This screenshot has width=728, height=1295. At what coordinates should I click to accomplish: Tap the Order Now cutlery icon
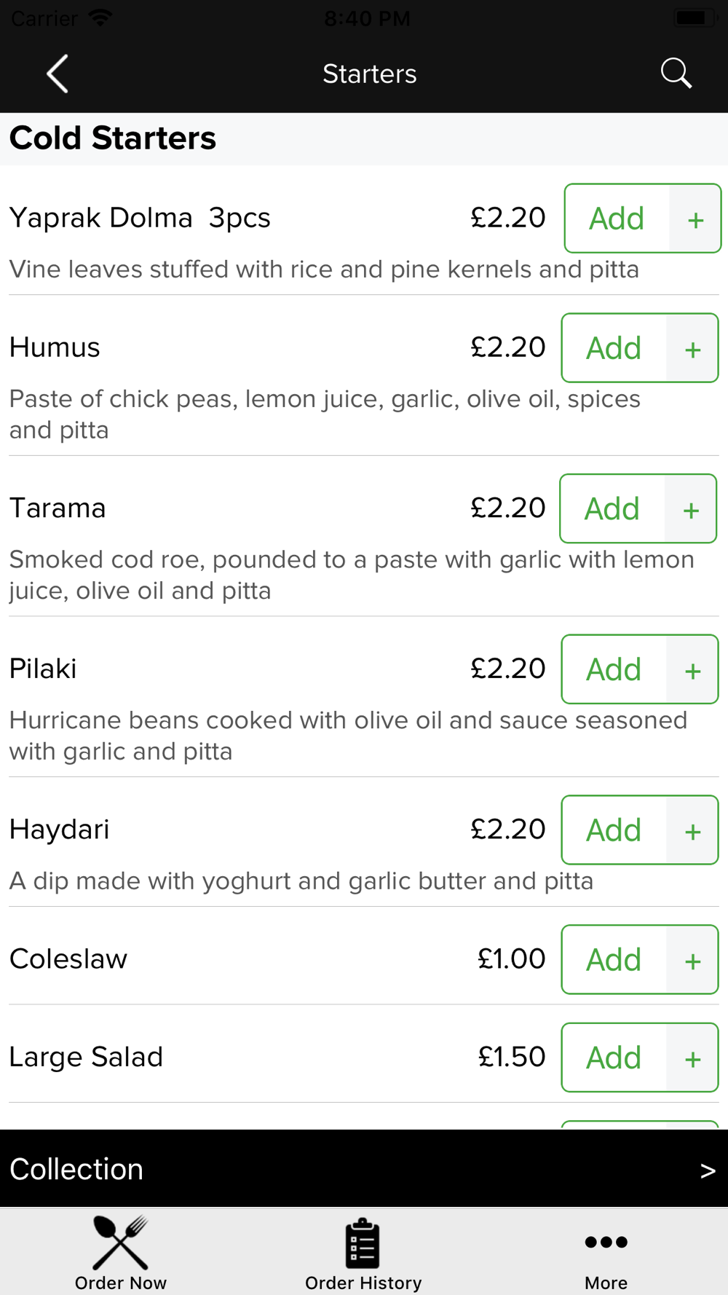(x=121, y=1243)
